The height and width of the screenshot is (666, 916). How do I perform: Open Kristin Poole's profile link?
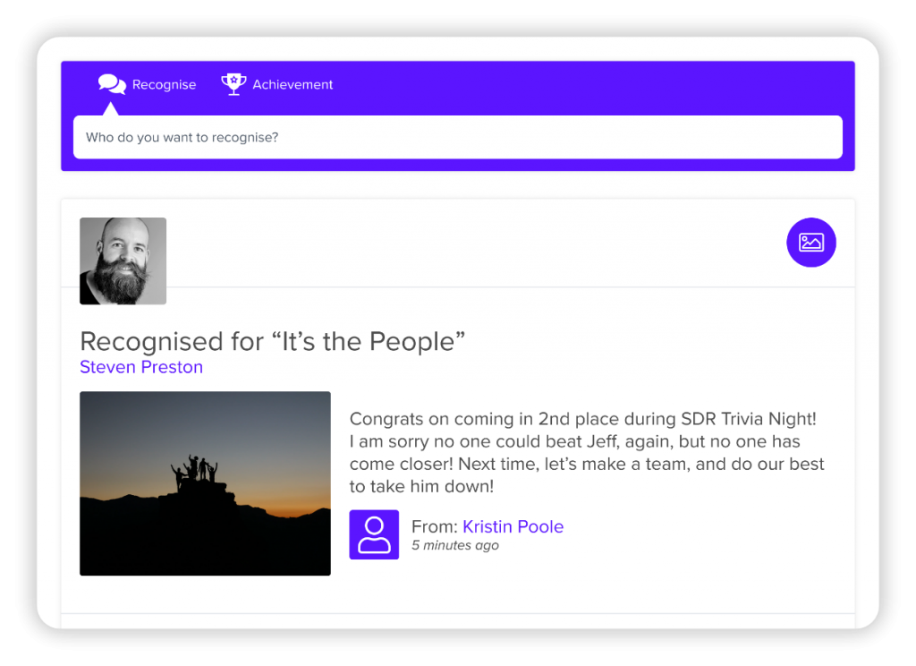coord(513,526)
